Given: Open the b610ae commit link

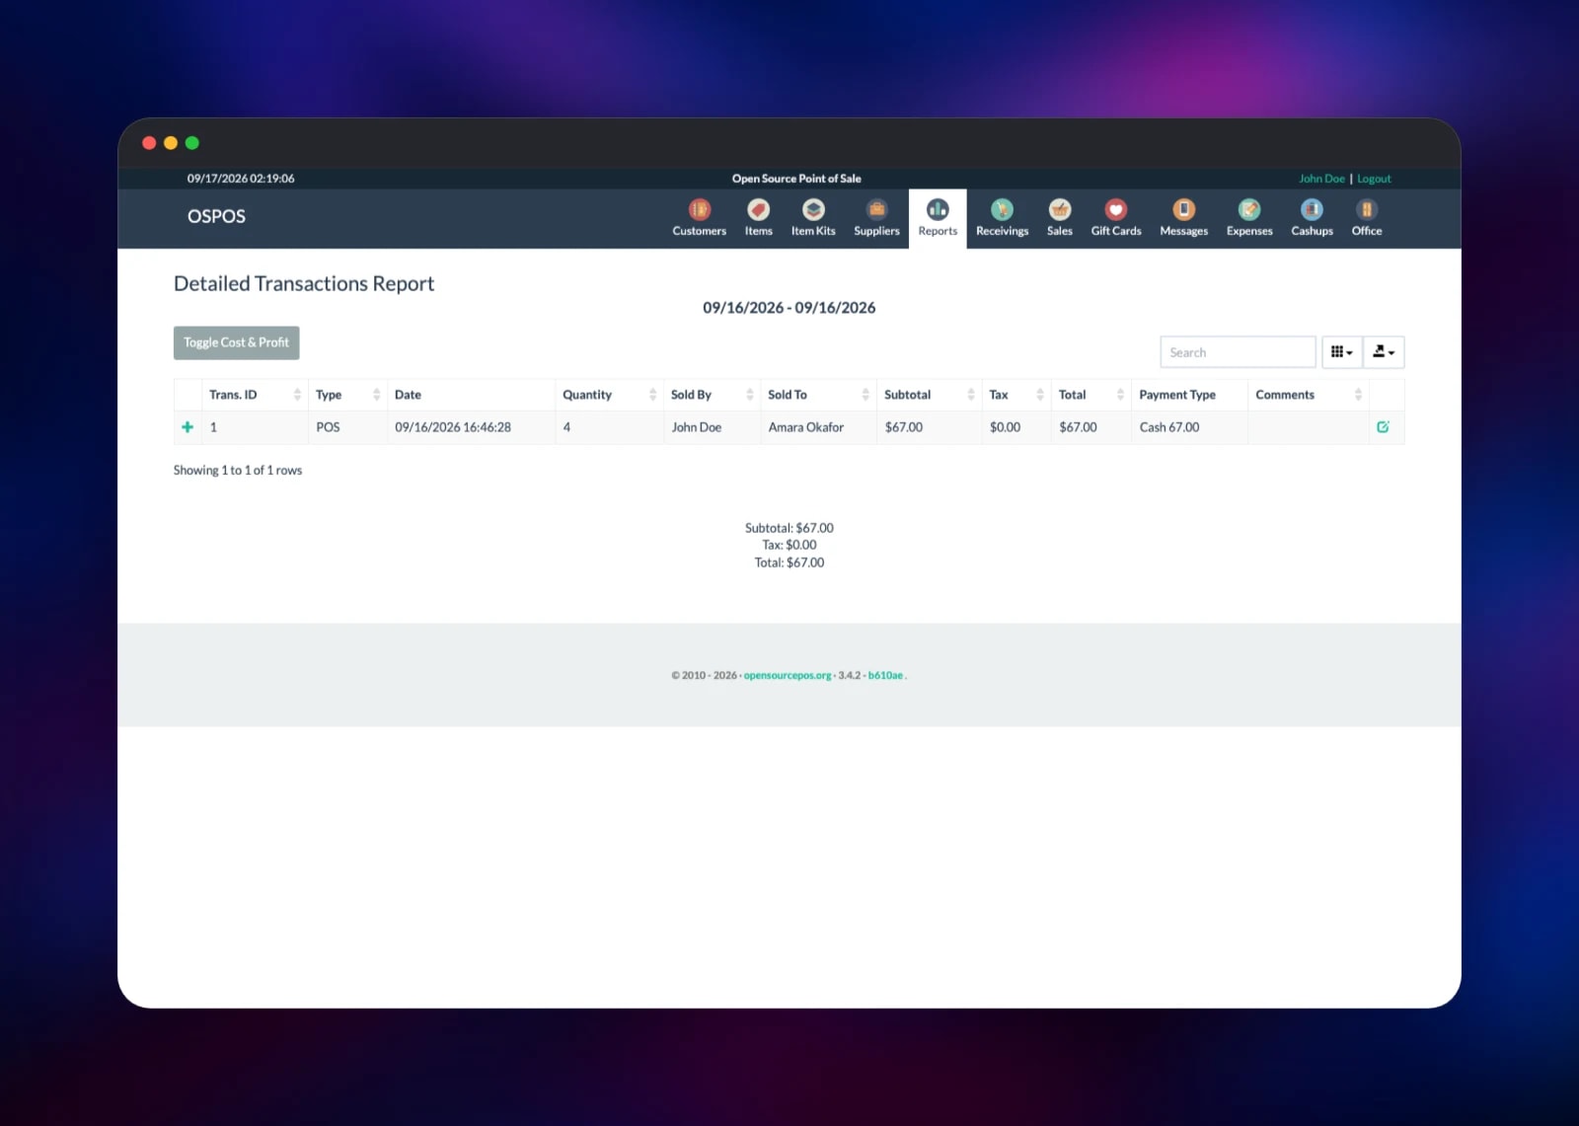Looking at the screenshot, I should [x=885, y=676].
